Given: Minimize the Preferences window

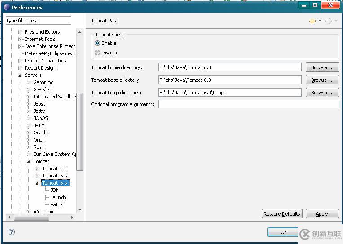Looking at the screenshot, I should click(304, 5).
